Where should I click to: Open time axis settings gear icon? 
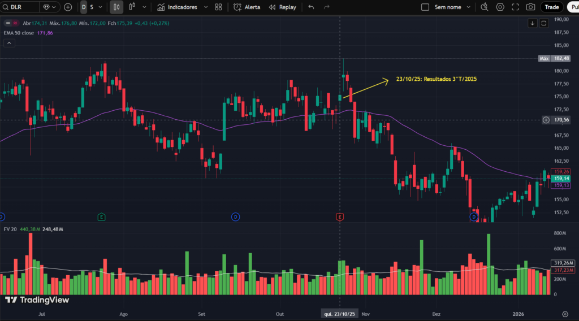click(x=565, y=314)
